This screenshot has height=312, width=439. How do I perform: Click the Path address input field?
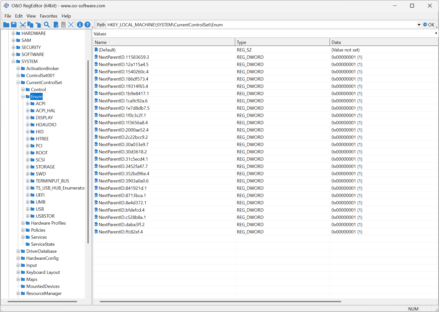[x=261, y=25]
